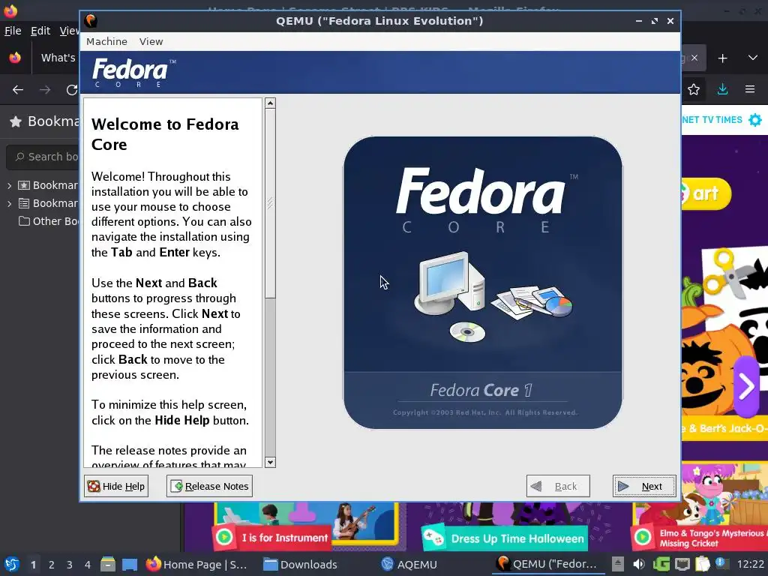Expand the second Bookmarks menu tree item

click(9, 204)
